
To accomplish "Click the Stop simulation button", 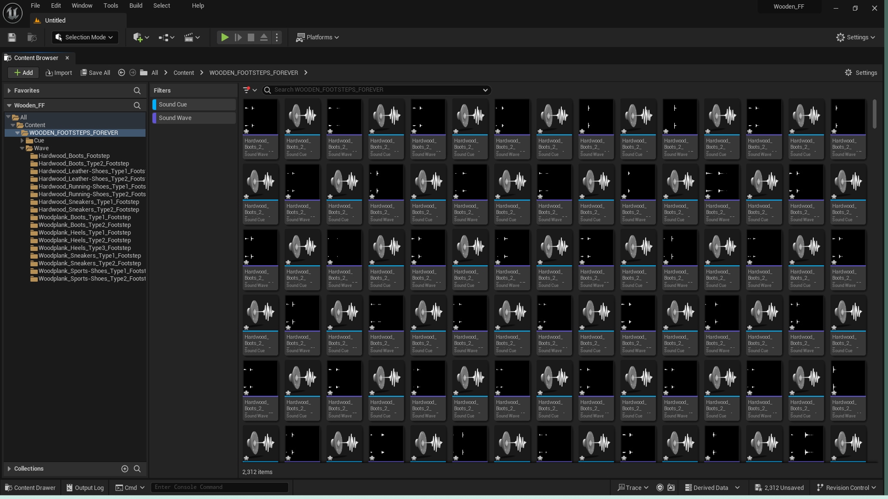I will [251, 37].
